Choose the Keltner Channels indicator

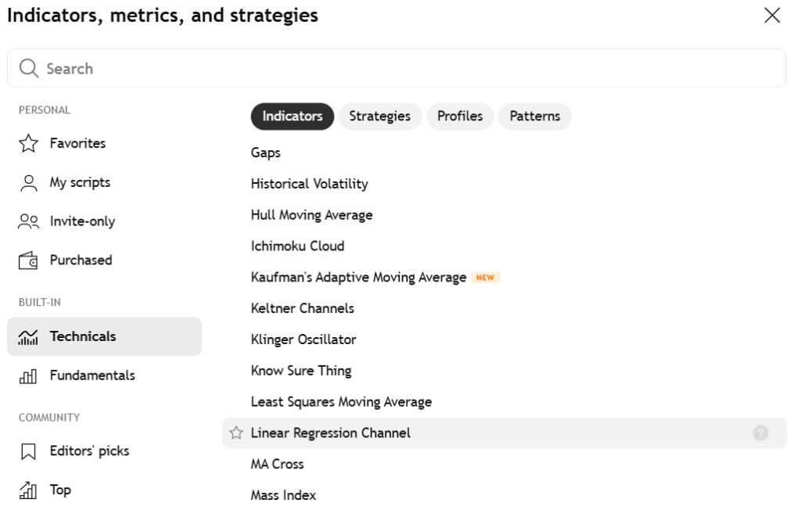pyautogui.click(x=302, y=308)
